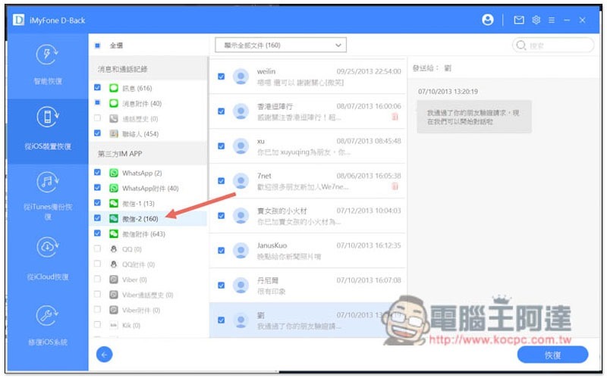Select the Smart Recovery lightning icon
607x378 pixels.
coord(47,55)
